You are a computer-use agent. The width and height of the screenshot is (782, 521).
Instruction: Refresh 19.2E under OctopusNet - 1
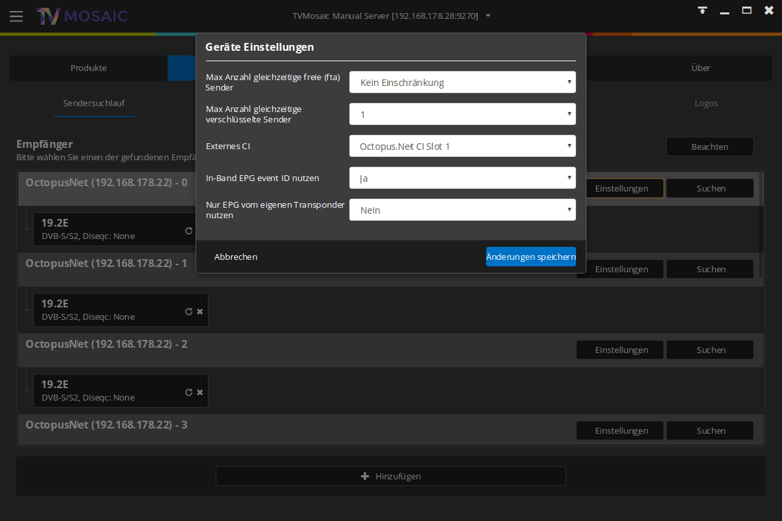(189, 311)
